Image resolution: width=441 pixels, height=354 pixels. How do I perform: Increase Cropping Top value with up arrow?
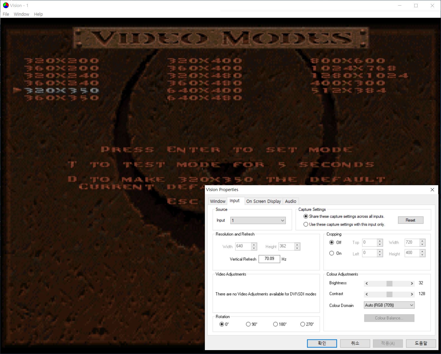(380, 241)
